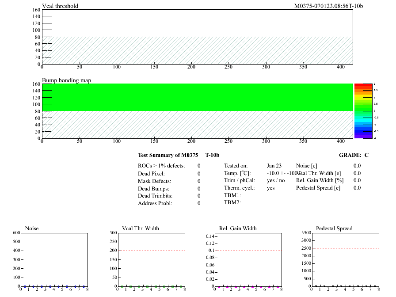
Task: Select the 0 value for Mask Defects
Action: coord(199,181)
